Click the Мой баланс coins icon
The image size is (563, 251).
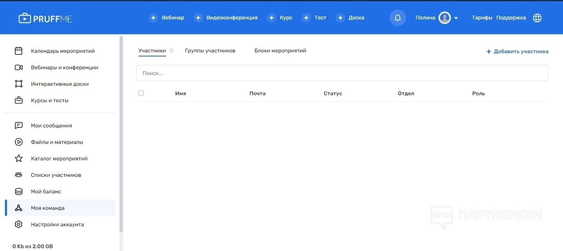(19, 192)
